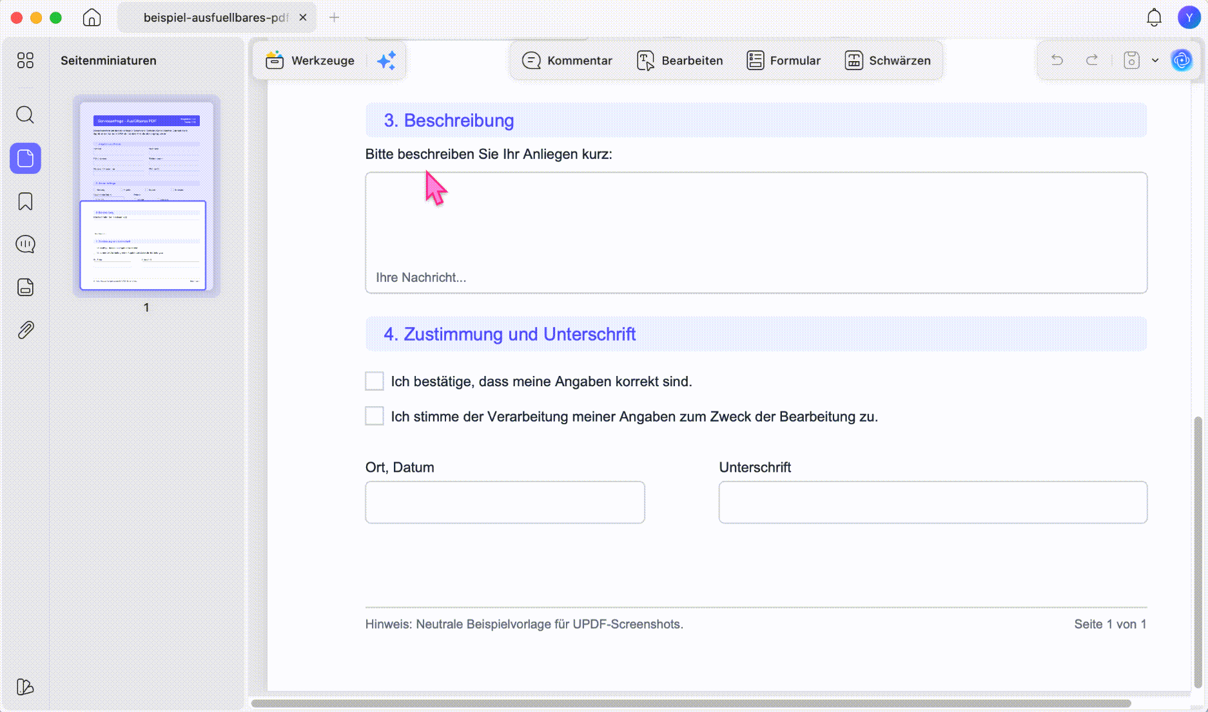This screenshot has width=1208, height=712.
Task: Click 'Bitte beschreiben Sie Ihr Anliegen kurz:' text
Action: (x=489, y=154)
